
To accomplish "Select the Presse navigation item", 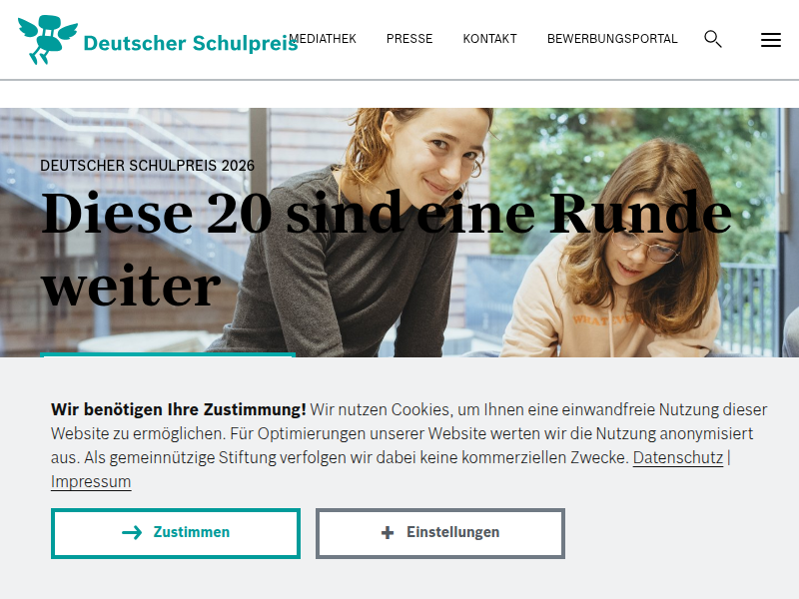I will [409, 39].
